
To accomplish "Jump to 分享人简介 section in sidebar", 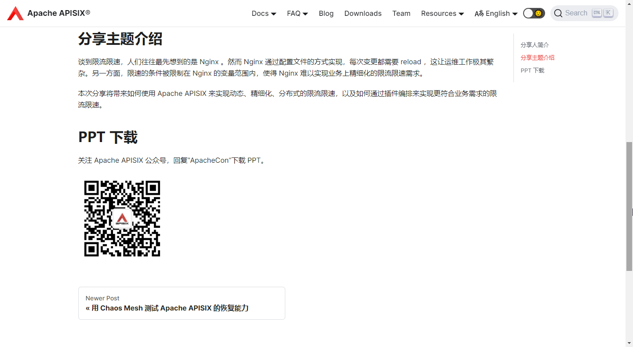I will (x=535, y=45).
